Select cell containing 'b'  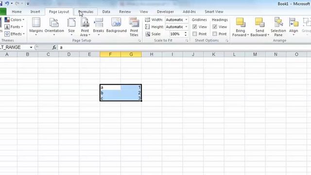(110, 93)
